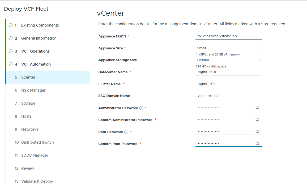
Task: Open the Storage wizard step
Action: [x=28, y=103]
